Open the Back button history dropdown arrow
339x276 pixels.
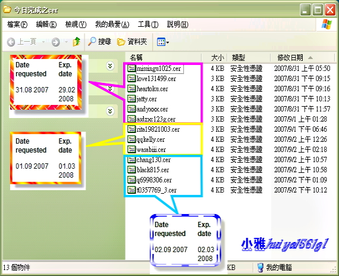[43, 42]
